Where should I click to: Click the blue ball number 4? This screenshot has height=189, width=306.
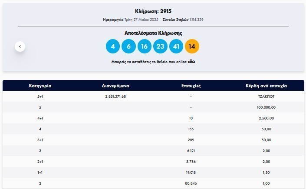click(113, 46)
